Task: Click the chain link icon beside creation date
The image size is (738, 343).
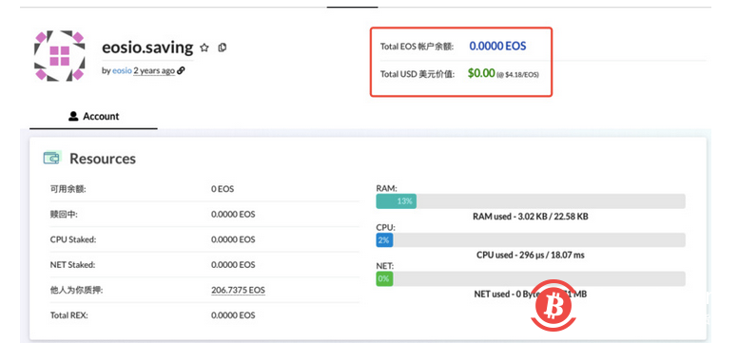Action: [x=182, y=70]
